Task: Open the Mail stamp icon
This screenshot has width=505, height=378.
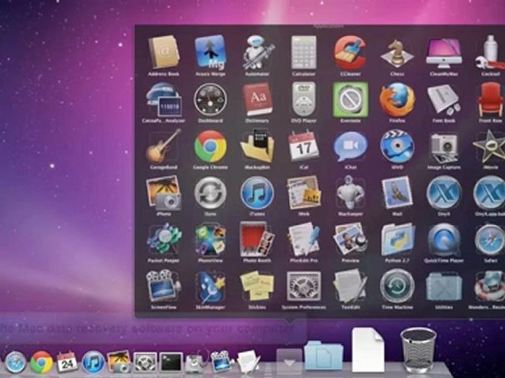Action: [x=397, y=193]
